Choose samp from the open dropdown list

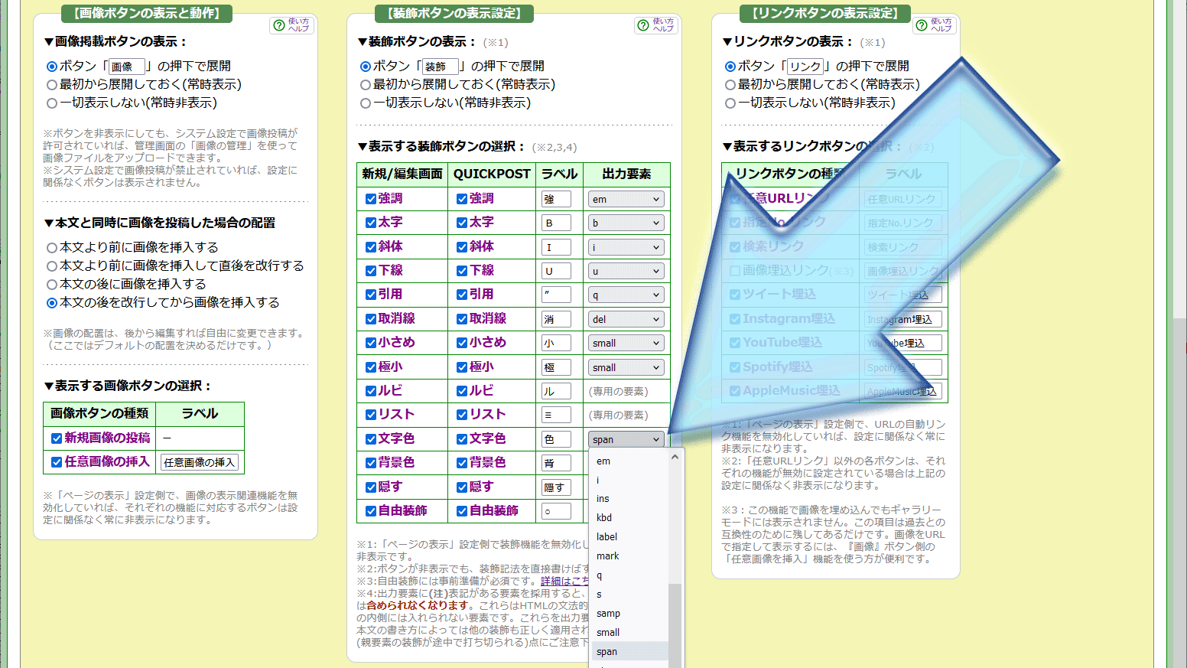[629, 613]
